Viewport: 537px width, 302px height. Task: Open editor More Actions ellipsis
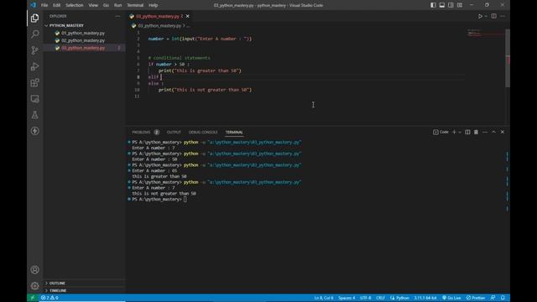tap(503, 16)
